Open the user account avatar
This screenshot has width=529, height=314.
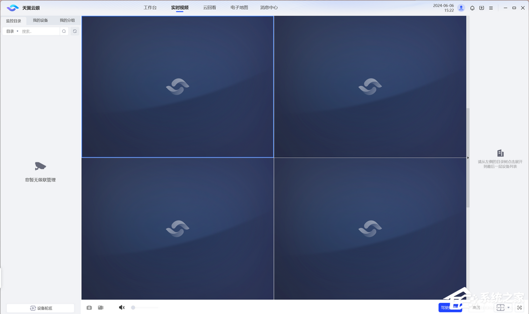point(461,8)
